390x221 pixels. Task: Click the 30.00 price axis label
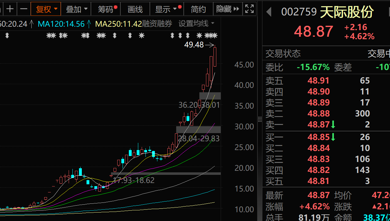[244, 127]
